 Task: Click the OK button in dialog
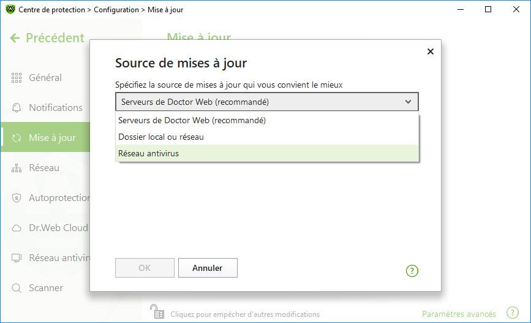tap(145, 268)
